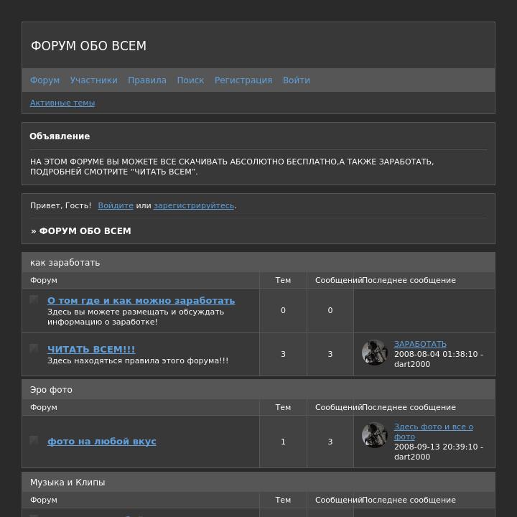Click Войти in the top navigation
The height and width of the screenshot is (517, 517).
point(297,80)
